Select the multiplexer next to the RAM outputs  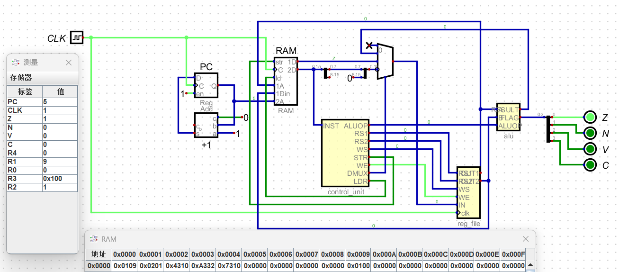coord(385,62)
